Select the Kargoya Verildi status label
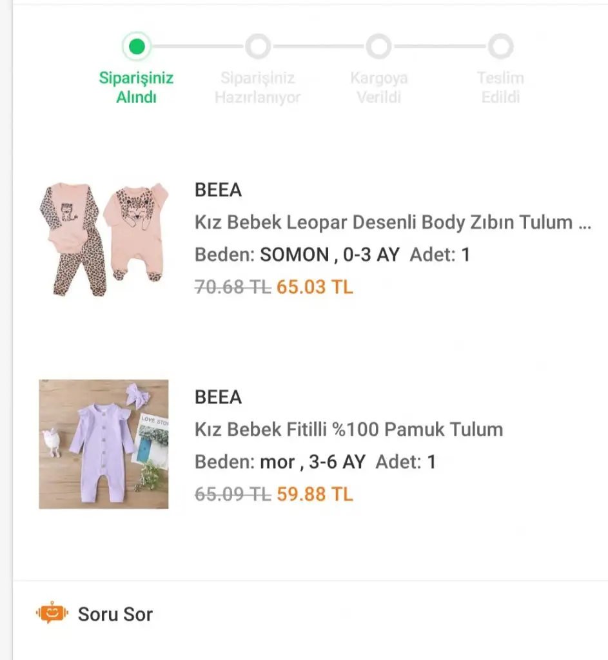This screenshot has width=608, height=660. [378, 88]
